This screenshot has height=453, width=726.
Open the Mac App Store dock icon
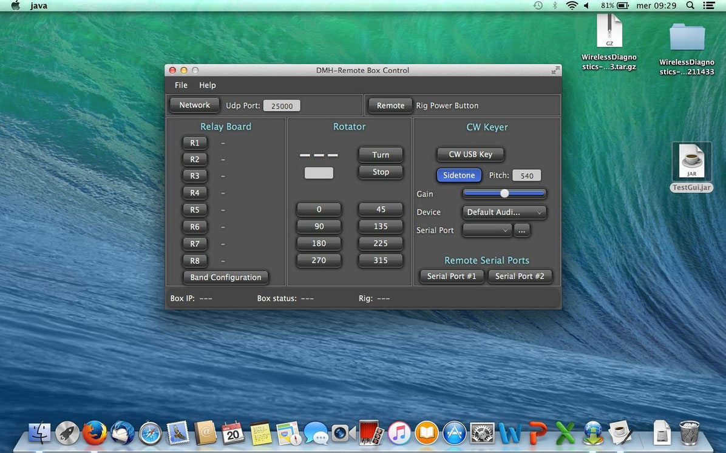click(x=454, y=433)
